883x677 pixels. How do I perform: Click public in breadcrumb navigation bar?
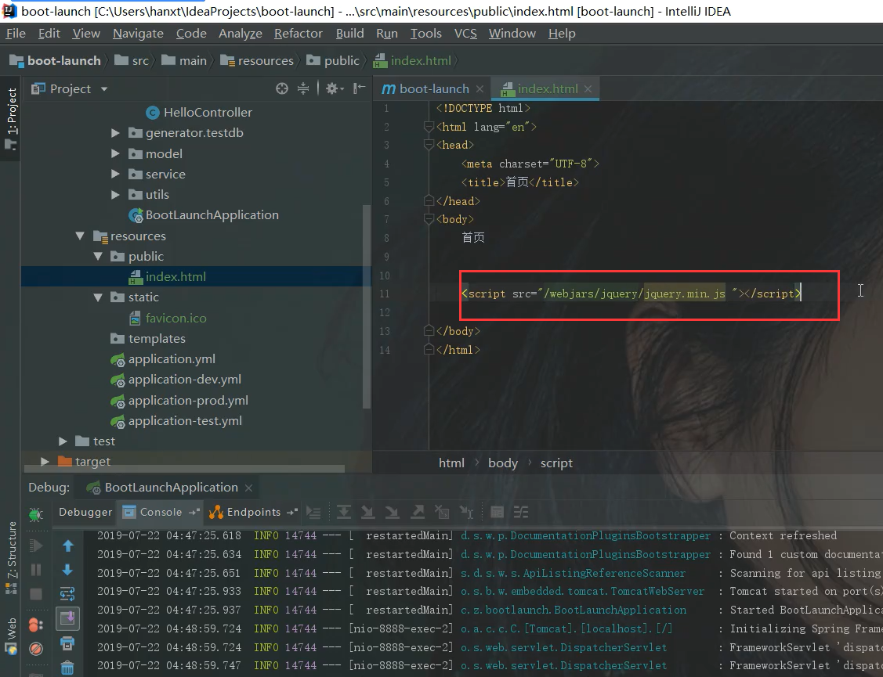[333, 61]
